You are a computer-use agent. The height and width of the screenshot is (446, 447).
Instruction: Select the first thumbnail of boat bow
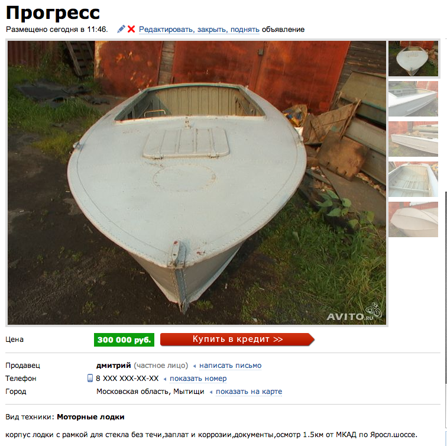coord(413,59)
